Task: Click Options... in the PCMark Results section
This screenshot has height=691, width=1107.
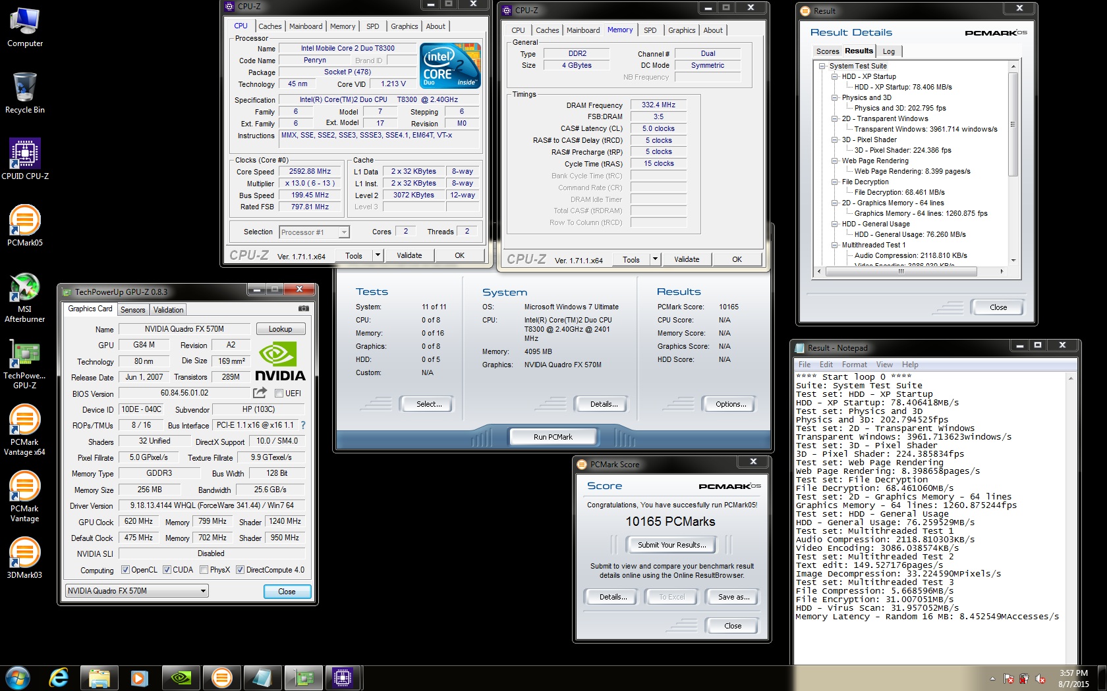Action: pos(731,404)
